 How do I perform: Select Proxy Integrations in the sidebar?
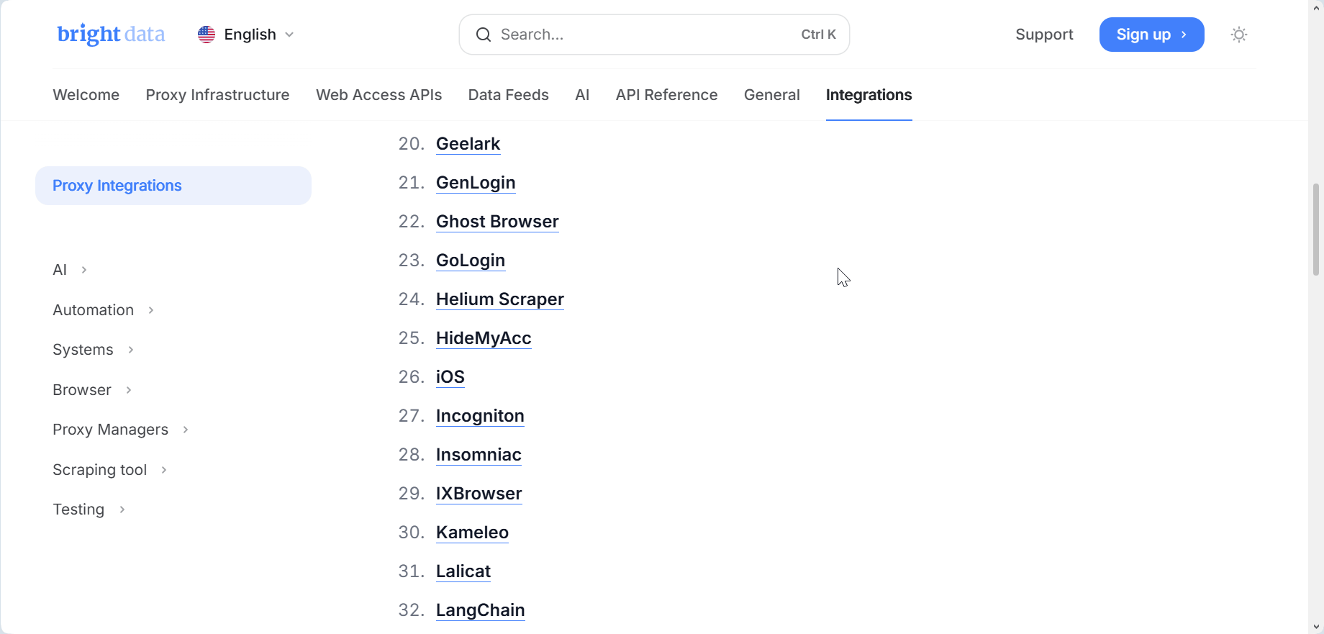[117, 185]
